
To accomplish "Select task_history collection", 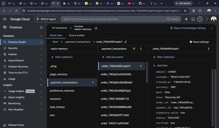I will coord(57,107).
